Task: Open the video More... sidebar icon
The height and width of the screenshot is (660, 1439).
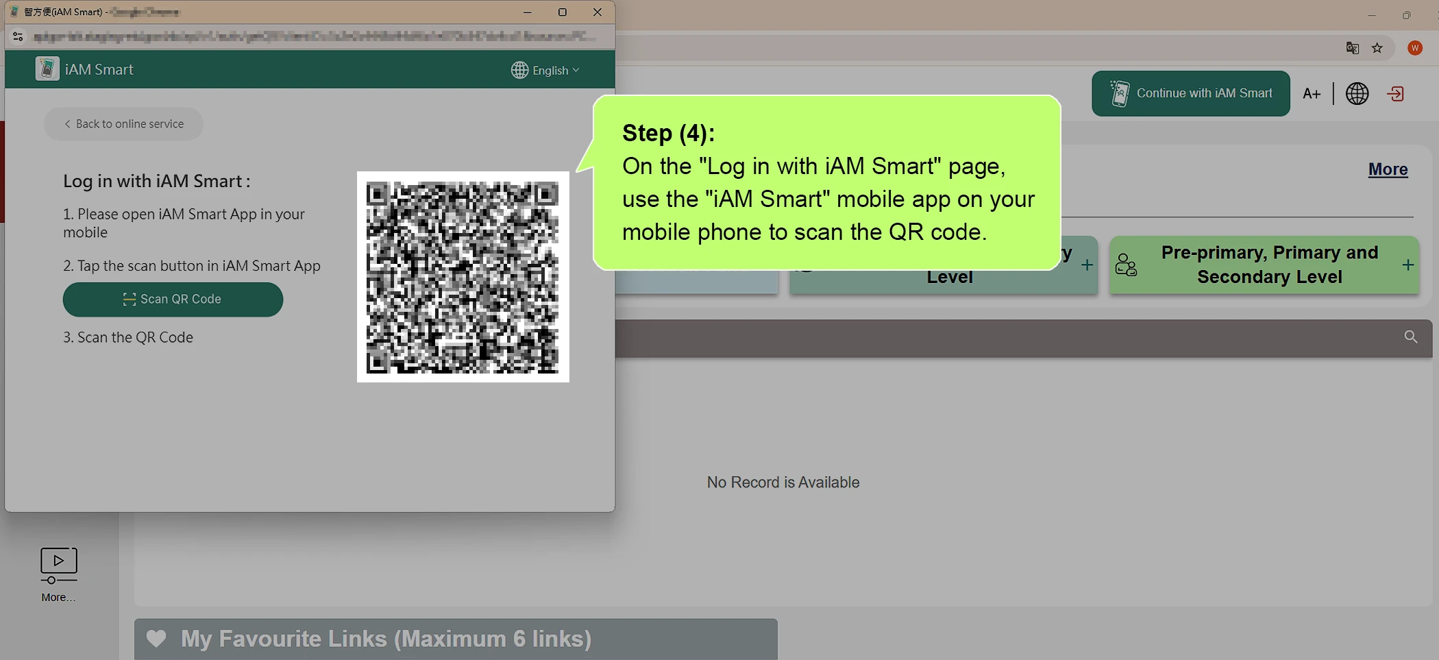Action: click(59, 565)
